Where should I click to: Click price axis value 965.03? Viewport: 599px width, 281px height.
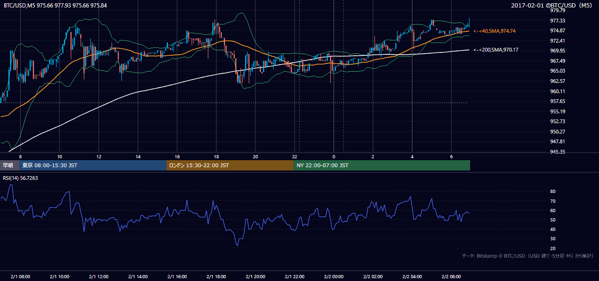tap(557, 71)
